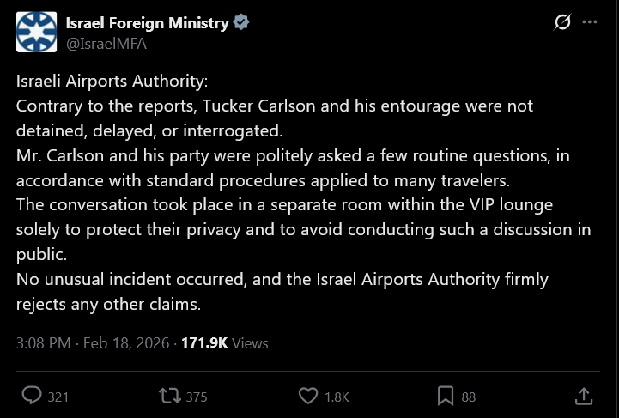619x418 pixels.
Task: Click the reply speech bubble icon
Action: click(x=32, y=396)
